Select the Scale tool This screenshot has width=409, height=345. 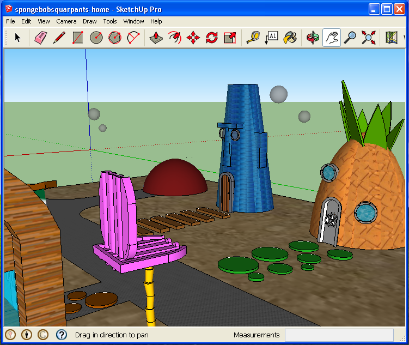click(x=230, y=38)
